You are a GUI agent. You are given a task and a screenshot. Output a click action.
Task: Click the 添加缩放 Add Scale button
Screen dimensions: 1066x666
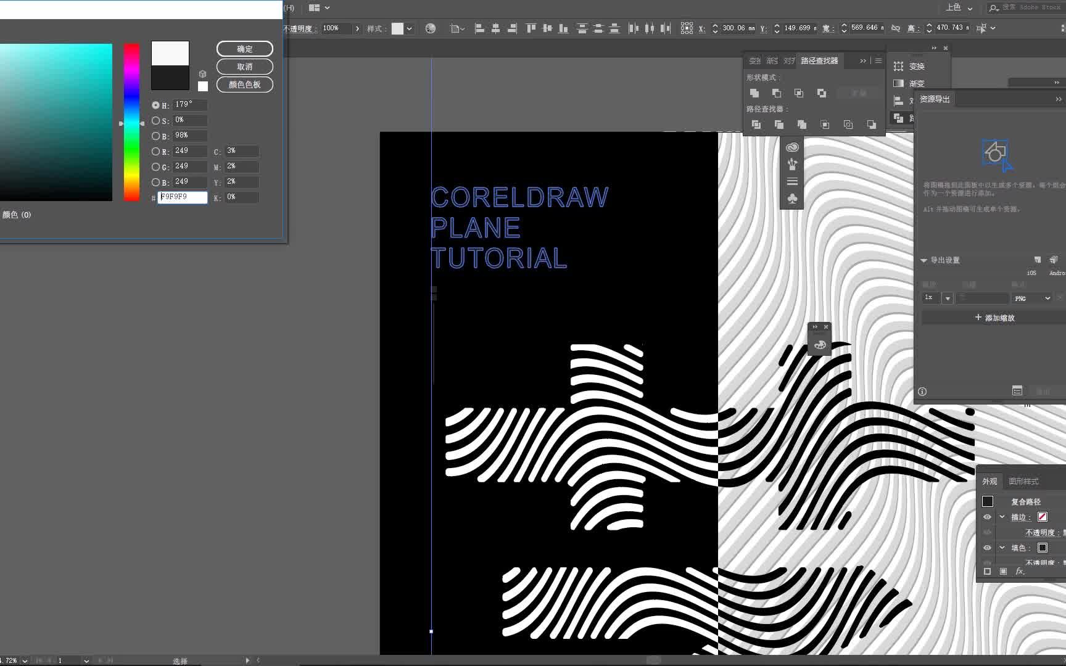[994, 318]
